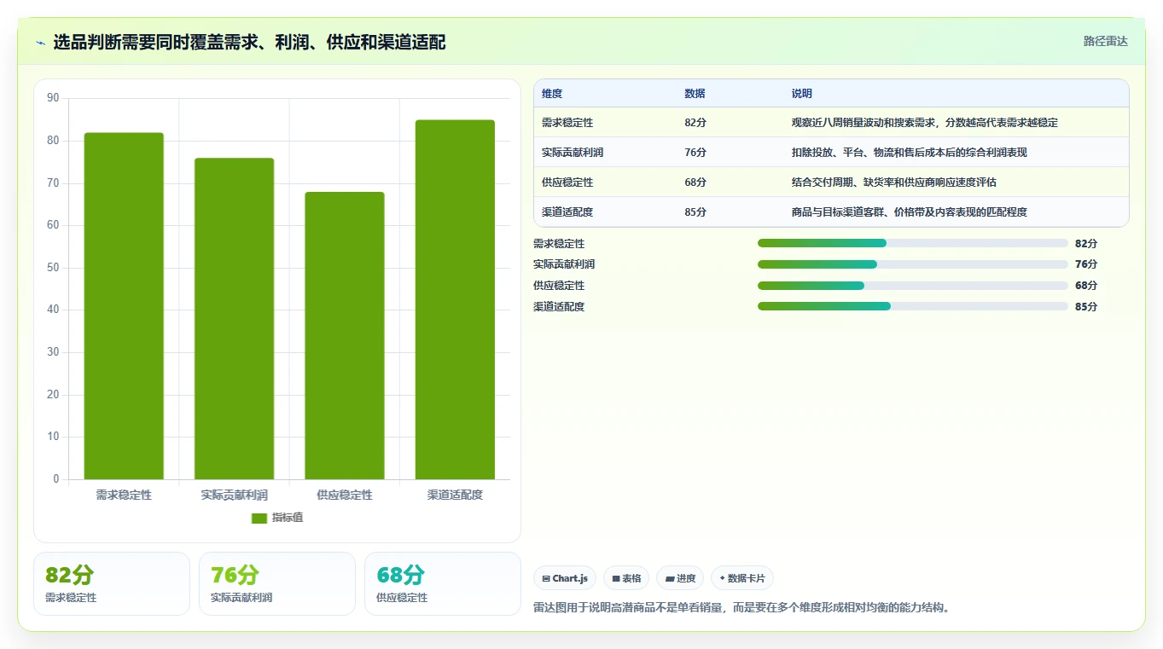Image resolution: width=1163 pixels, height=649 pixels.
Task: Click the page title 选品判断需要同时覆盖需求
Action: (x=249, y=42)
